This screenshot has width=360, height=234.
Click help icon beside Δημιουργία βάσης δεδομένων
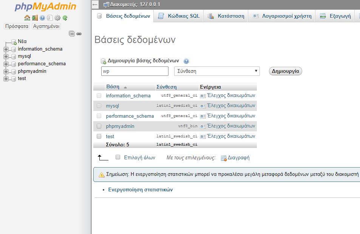click(186, 61)
